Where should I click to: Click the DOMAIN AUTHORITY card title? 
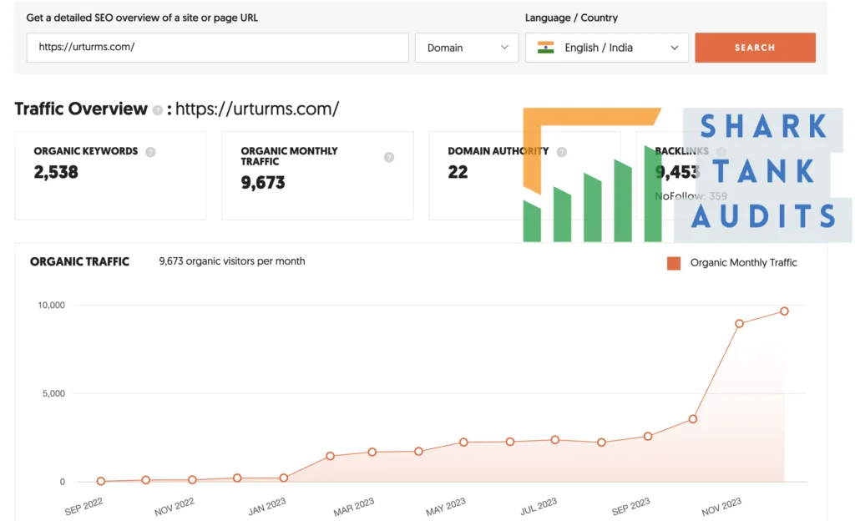[x=498, y=151]
